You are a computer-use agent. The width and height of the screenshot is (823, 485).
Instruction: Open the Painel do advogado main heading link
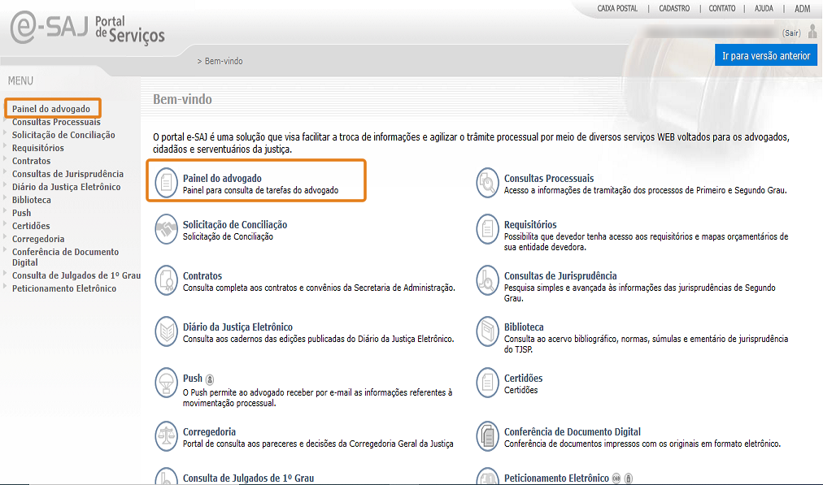pyautogui.click(x=222, y=178)
